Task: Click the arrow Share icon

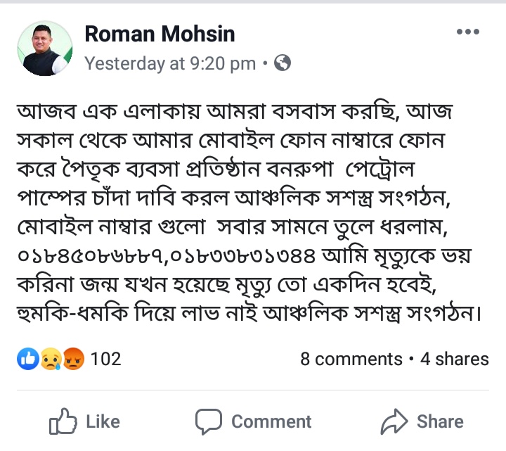Action: [394, 421]
